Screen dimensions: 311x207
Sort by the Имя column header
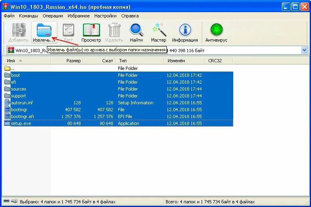(26, 61)
